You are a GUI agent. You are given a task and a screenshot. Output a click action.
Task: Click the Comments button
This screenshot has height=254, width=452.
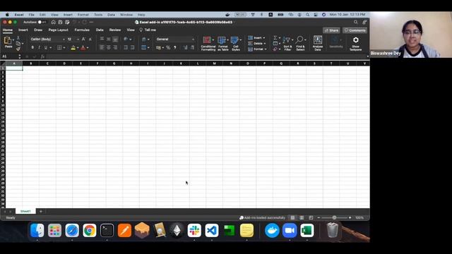pyautogui.click(x=355, y=30)
